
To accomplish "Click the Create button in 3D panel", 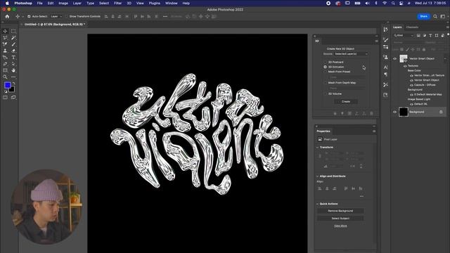I will 346,101.
